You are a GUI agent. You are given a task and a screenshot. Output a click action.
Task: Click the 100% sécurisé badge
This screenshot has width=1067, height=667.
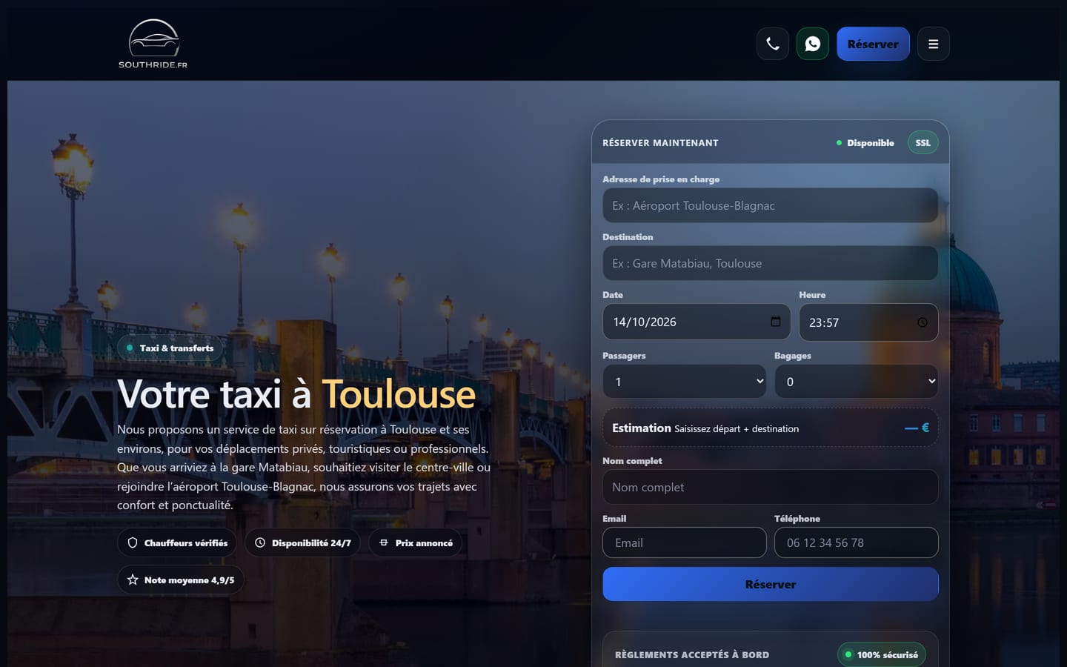(882, 654)
